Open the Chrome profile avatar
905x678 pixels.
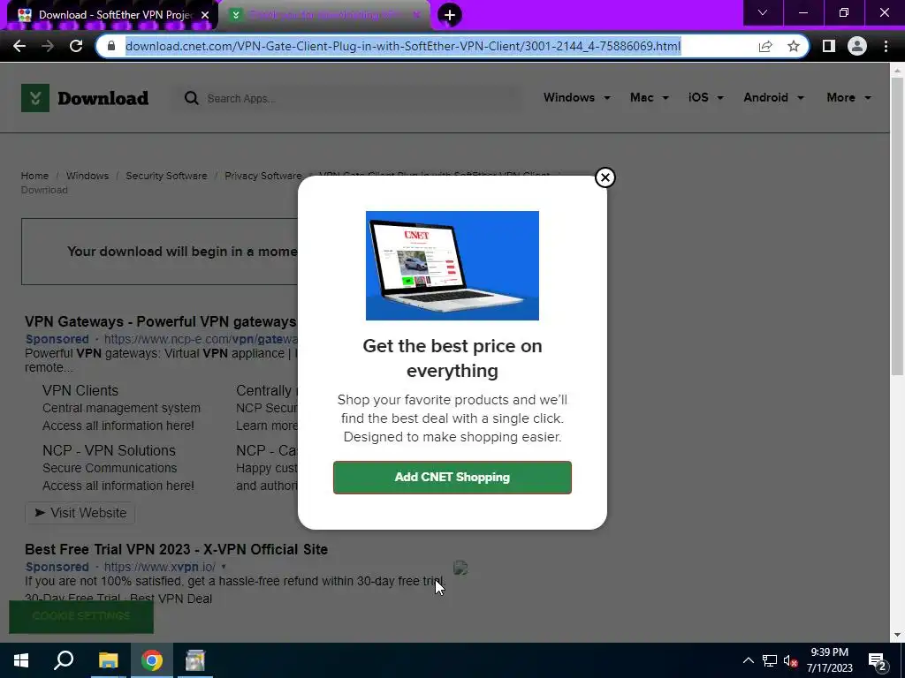click(857, 46)
